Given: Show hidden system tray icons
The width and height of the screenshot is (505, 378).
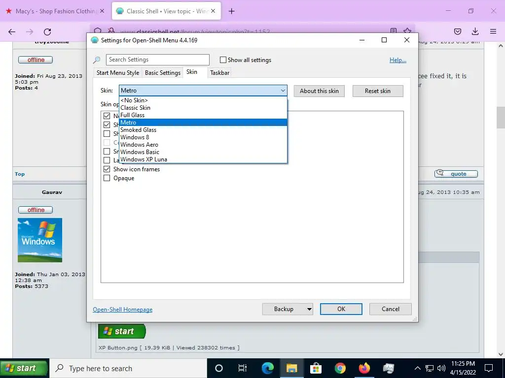Looking at the screenshot, I should point(417,368).
